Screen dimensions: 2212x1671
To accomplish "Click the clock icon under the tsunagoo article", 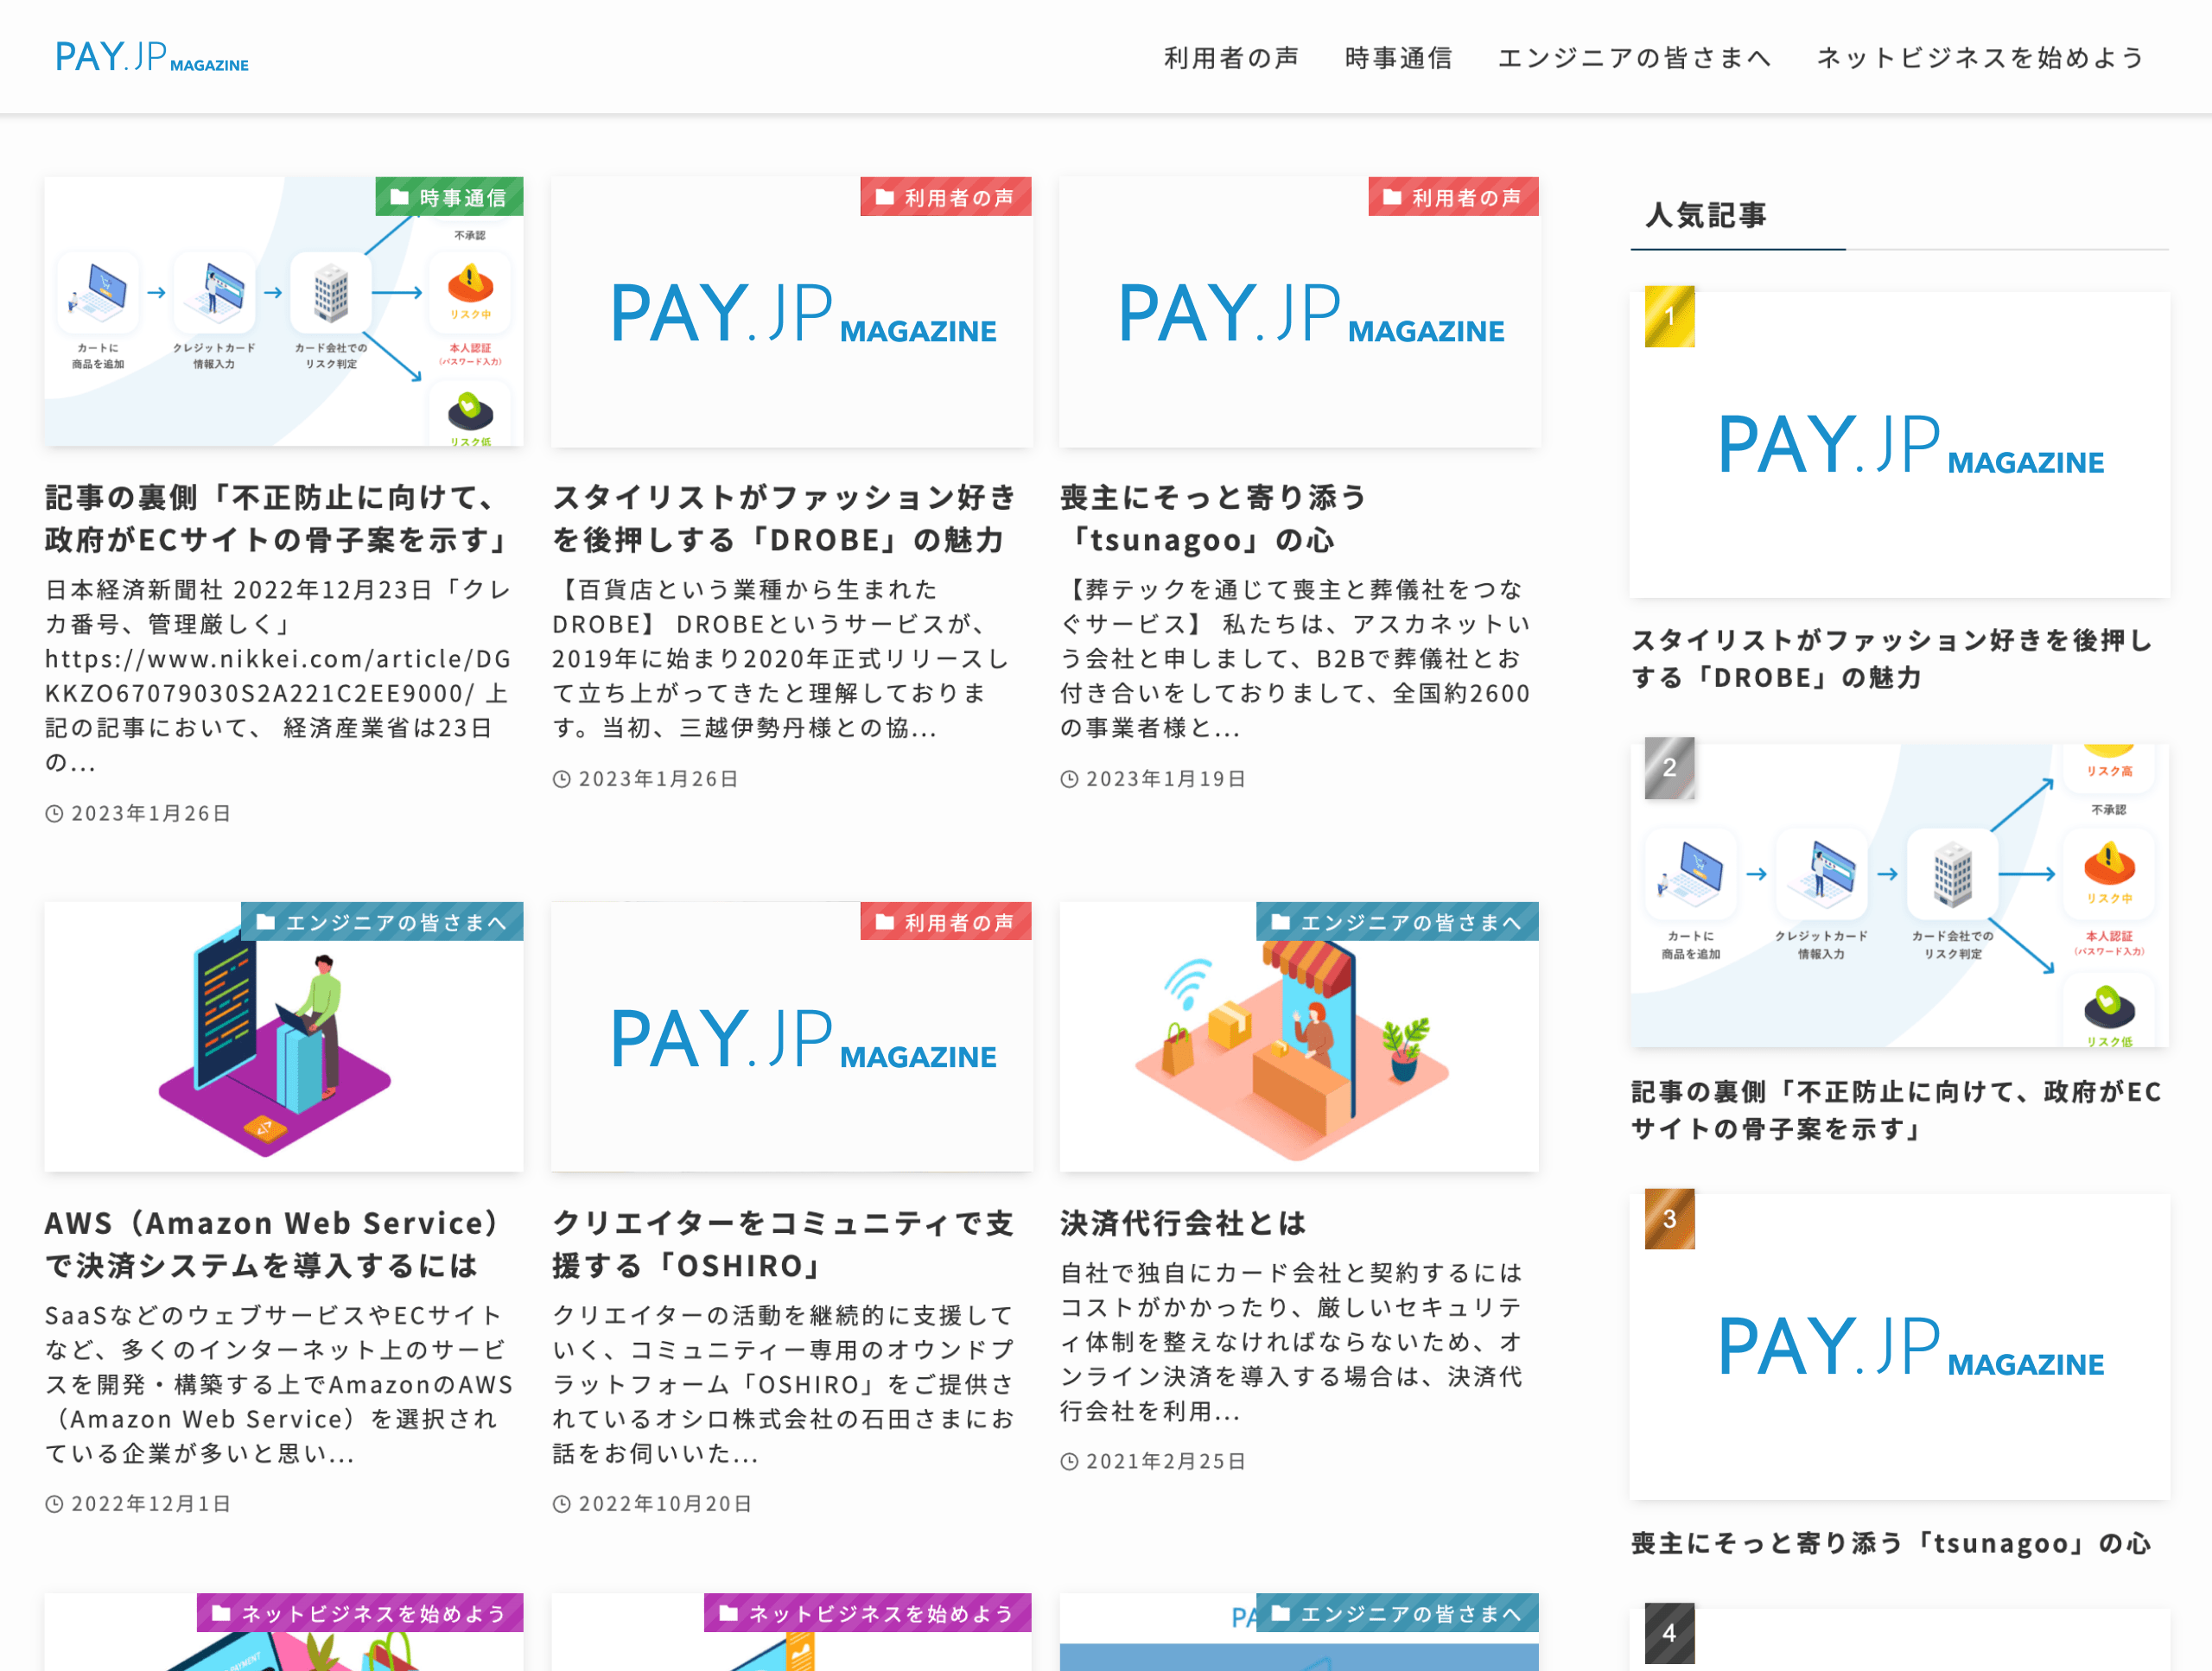I will point(1068,778).
